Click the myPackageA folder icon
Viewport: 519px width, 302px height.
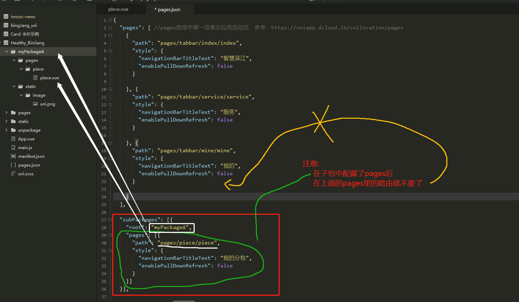pos(13,51)
